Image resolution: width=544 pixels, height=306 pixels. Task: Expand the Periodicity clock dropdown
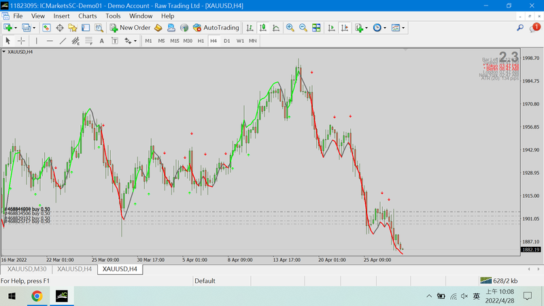(x=379, y=28)
